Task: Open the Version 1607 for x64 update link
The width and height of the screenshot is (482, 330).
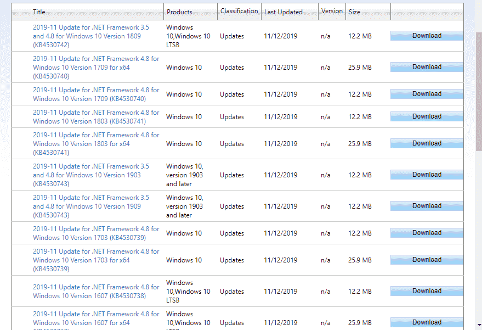Action: point(96,320)
